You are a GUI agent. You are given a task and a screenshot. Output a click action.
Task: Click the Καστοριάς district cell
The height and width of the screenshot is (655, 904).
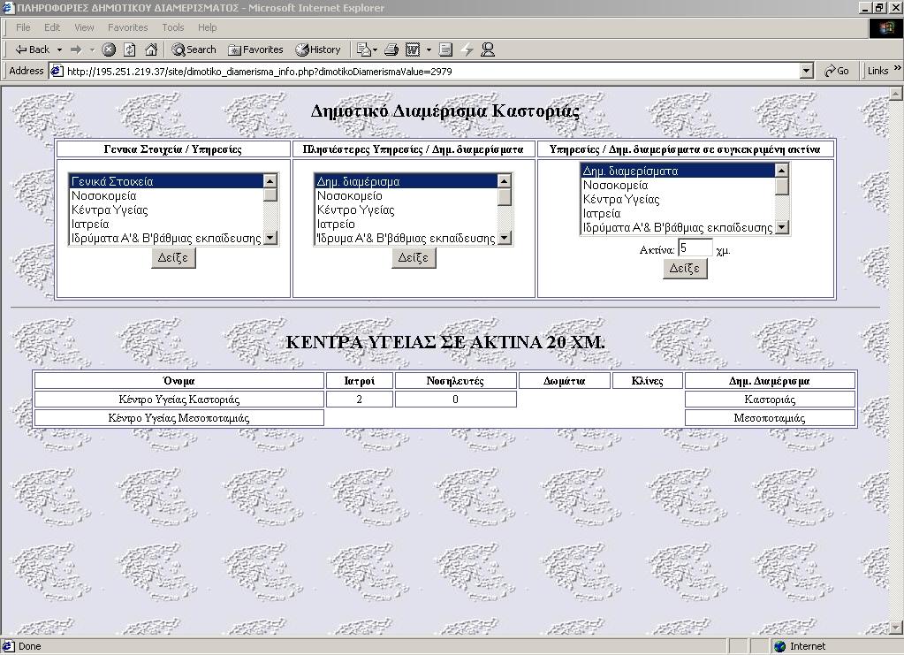point(770,399)
